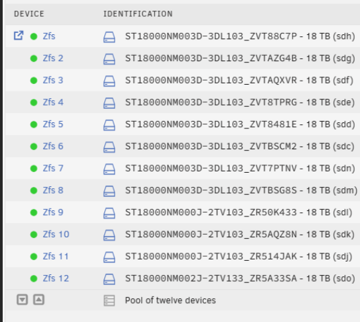Click the IDENTIFICATION column header
Viewport: 360px width, 322px height.
[138, 14]
